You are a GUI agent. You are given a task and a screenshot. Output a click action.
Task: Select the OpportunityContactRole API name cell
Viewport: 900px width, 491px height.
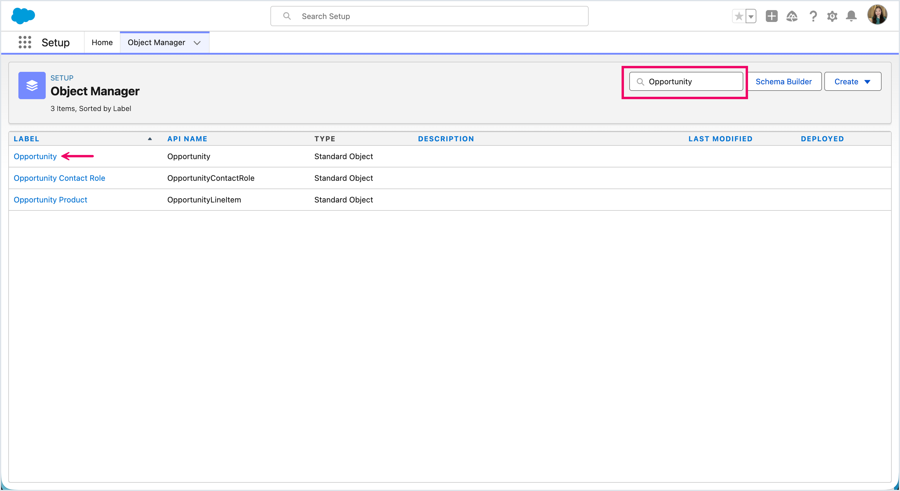point(211,178)
